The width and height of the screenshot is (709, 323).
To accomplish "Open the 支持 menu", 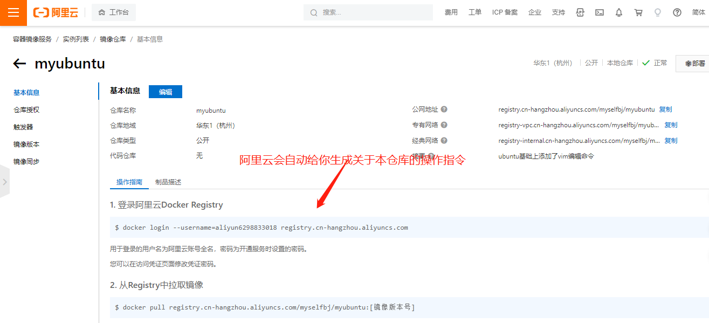I will (559, 12).
